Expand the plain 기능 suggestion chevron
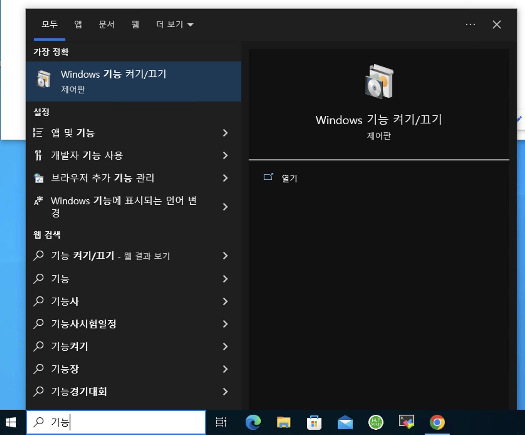This screenshot has width=525, height=435. [x=225, y=279]
